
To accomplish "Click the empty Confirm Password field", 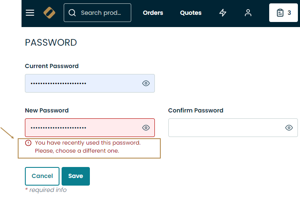I will (x=226, y=128).
